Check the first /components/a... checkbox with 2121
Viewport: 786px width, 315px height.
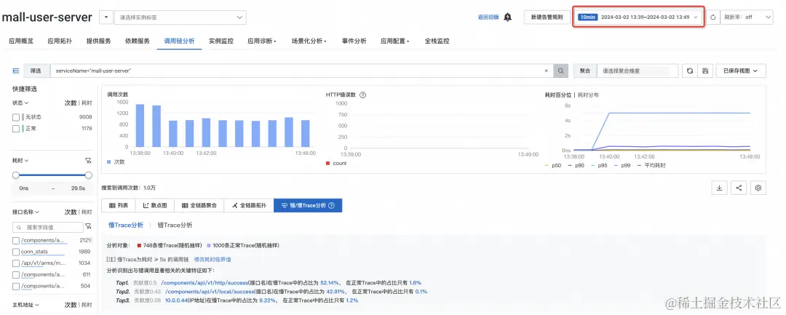[x=16, y=241]
